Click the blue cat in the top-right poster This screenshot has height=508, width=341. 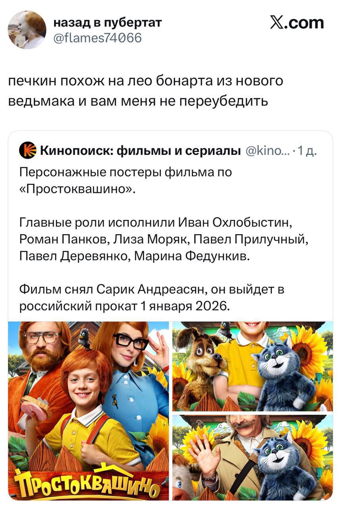[284, 373]
